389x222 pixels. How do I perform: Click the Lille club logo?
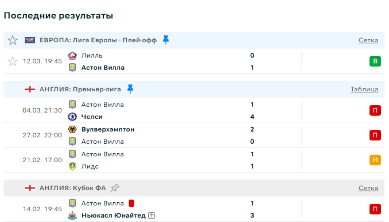72,55
